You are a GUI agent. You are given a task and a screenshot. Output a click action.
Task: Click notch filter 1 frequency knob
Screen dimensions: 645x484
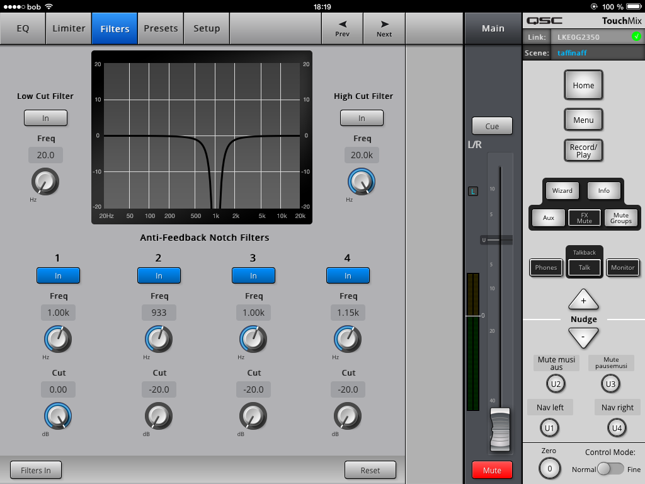click(x=58, y=339)
